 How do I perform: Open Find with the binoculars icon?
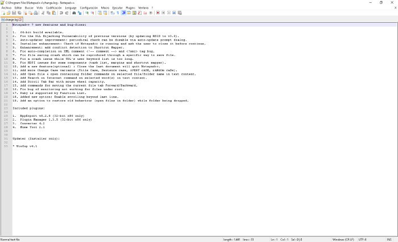pyautogui.click(x=74, y=13)
